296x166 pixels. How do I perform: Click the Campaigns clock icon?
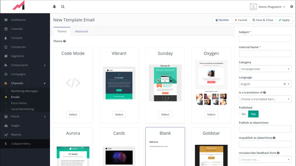[6, 74]
